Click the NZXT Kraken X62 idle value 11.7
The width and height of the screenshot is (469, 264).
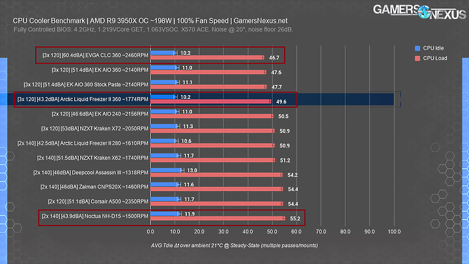tap(189, 156)
